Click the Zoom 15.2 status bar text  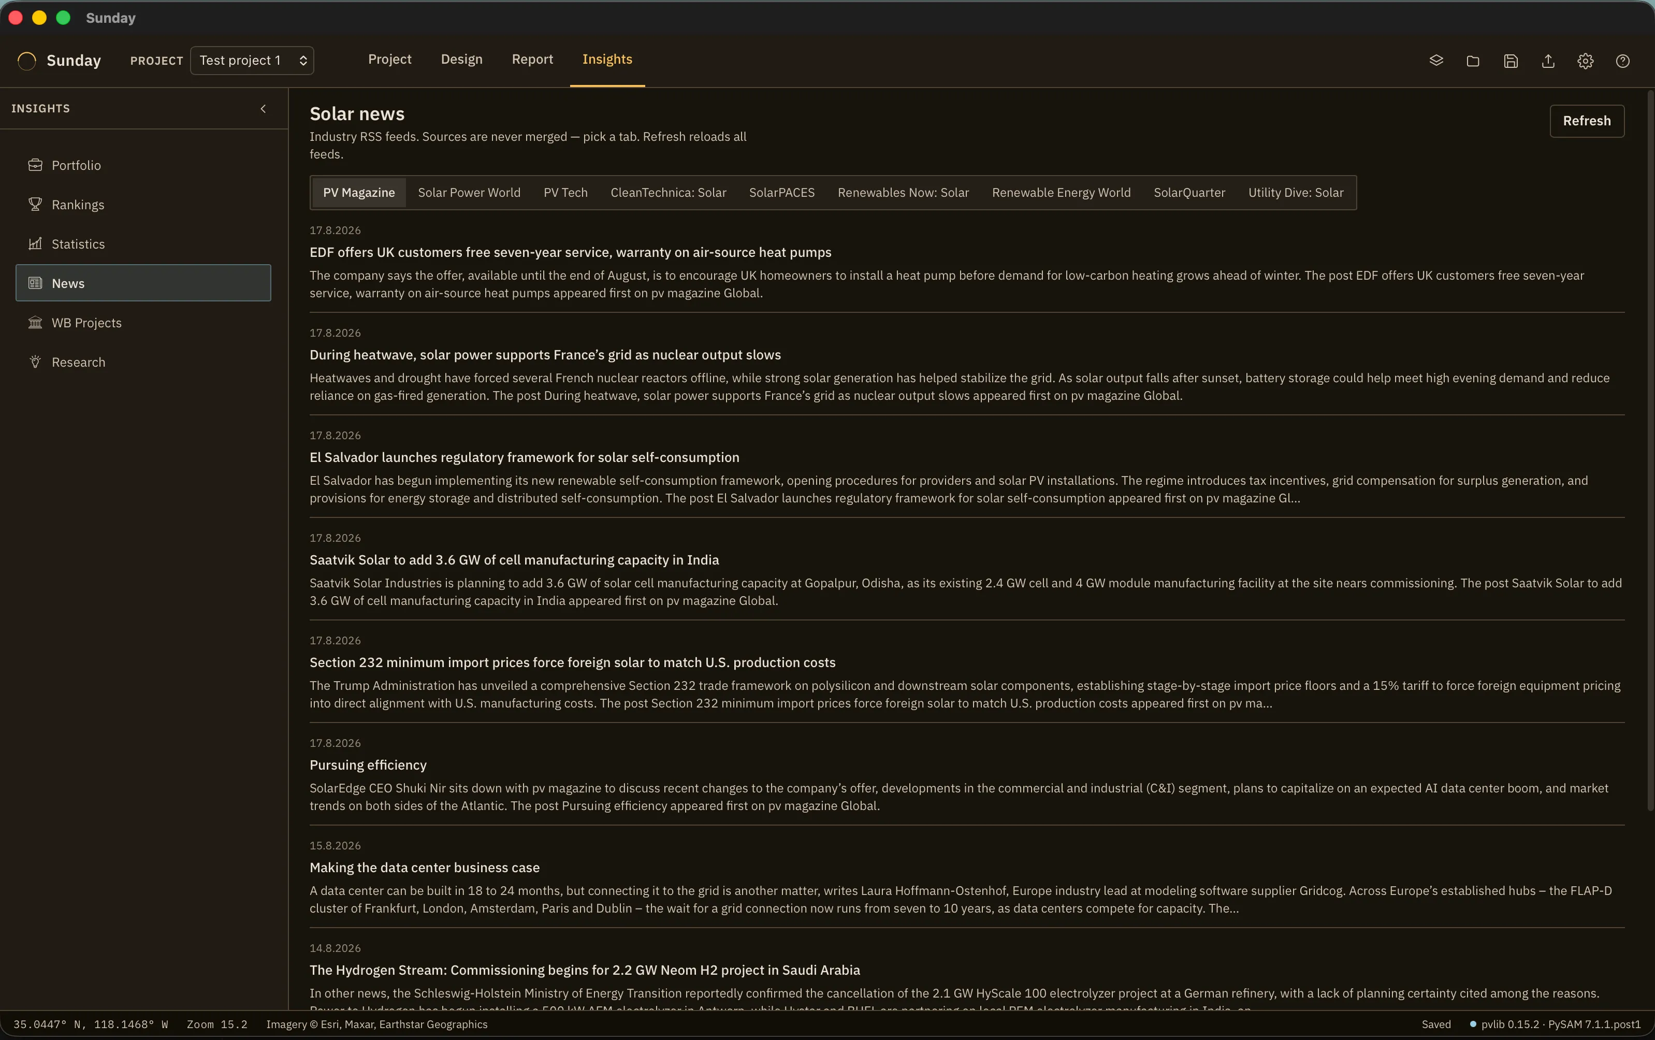[217, 1024]
